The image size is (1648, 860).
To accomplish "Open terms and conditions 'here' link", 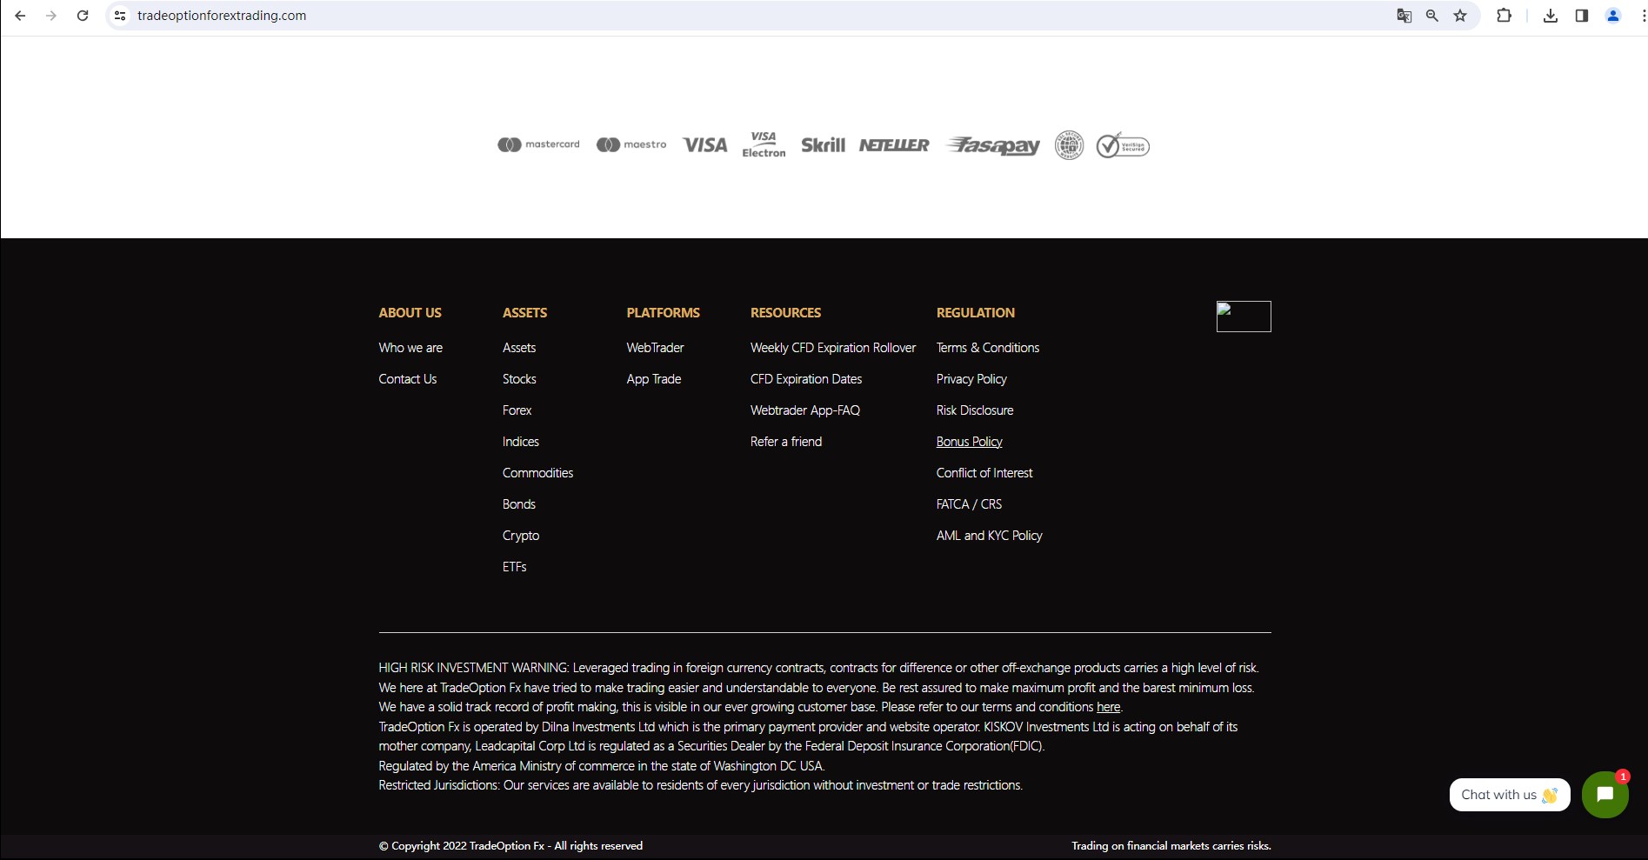I will (1108, 707).
